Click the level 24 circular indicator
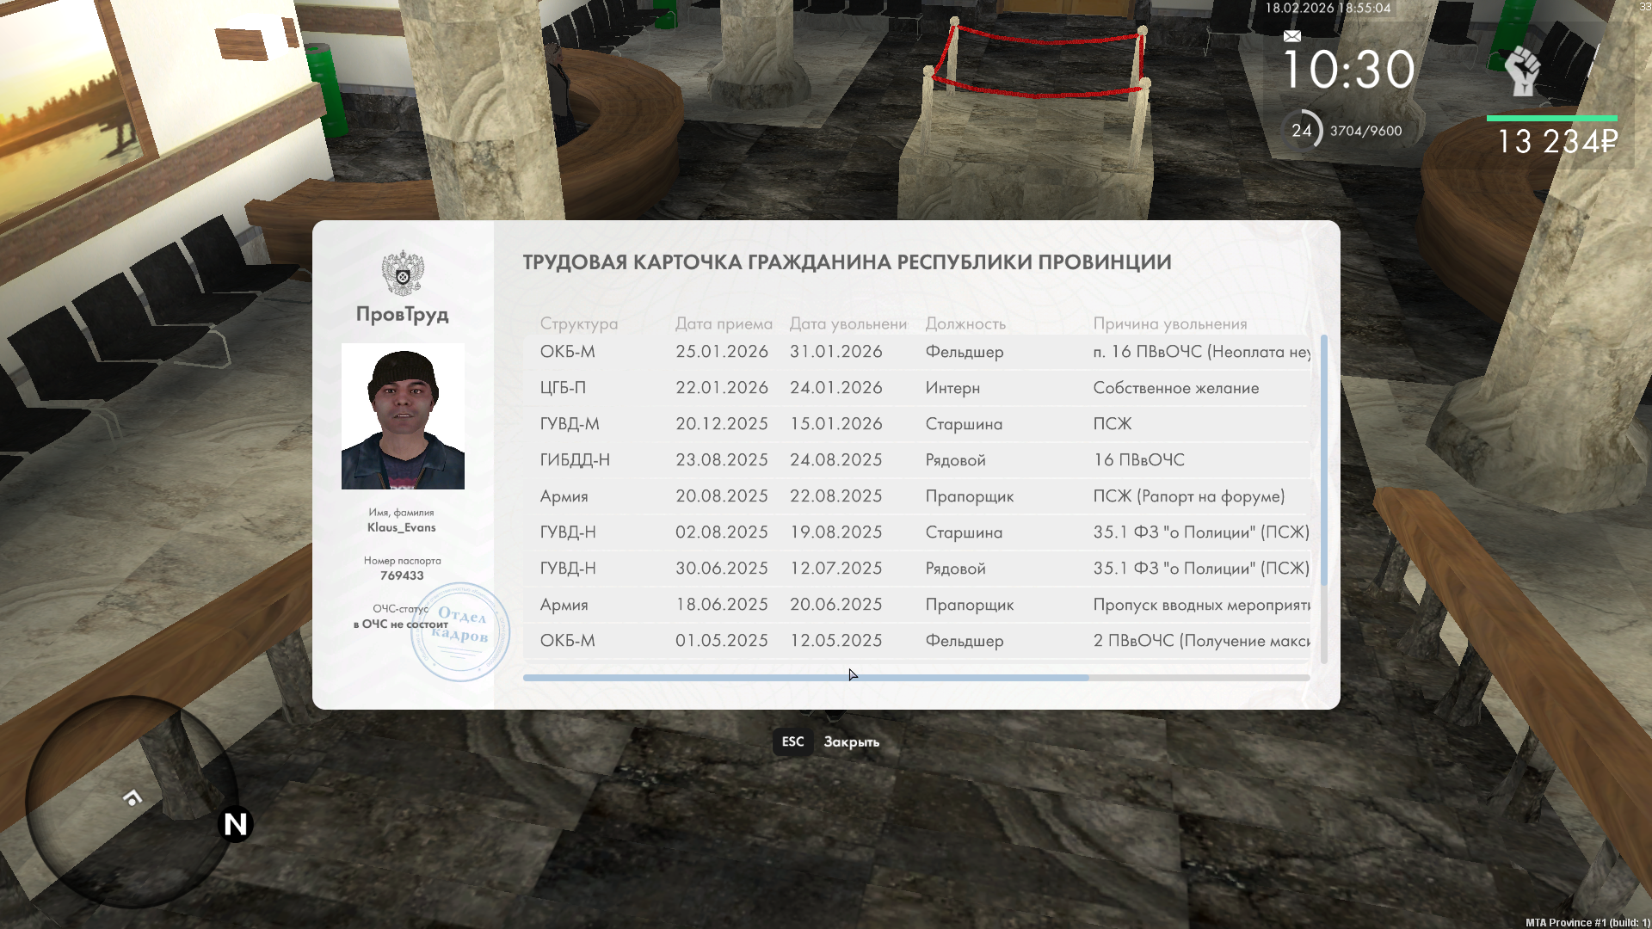This screenshot has height=929, width=1652. [1302, 131]
